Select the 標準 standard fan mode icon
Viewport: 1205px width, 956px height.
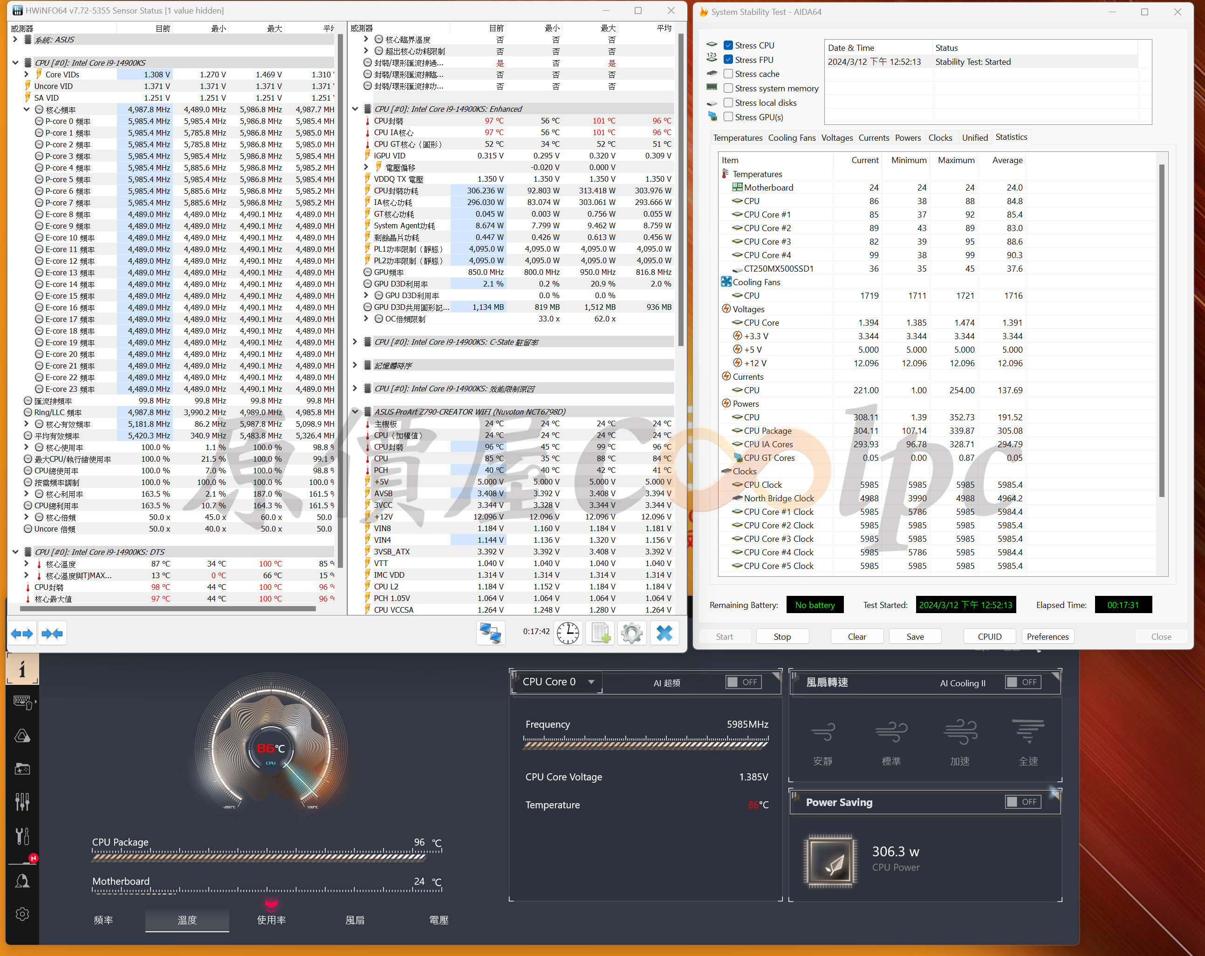[x=891, y=732]
